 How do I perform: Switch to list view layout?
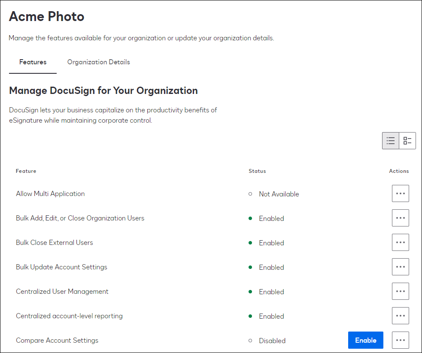(391, 141)
